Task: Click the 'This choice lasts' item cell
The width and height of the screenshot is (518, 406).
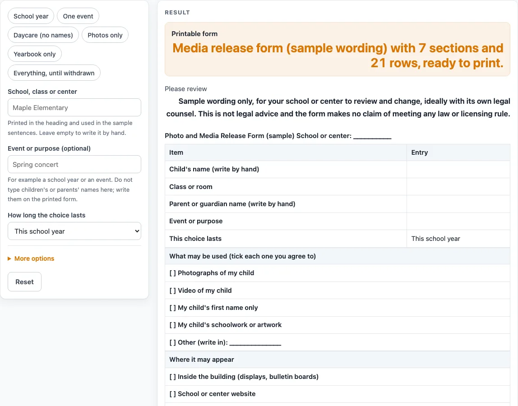Action: click(286, 239)
